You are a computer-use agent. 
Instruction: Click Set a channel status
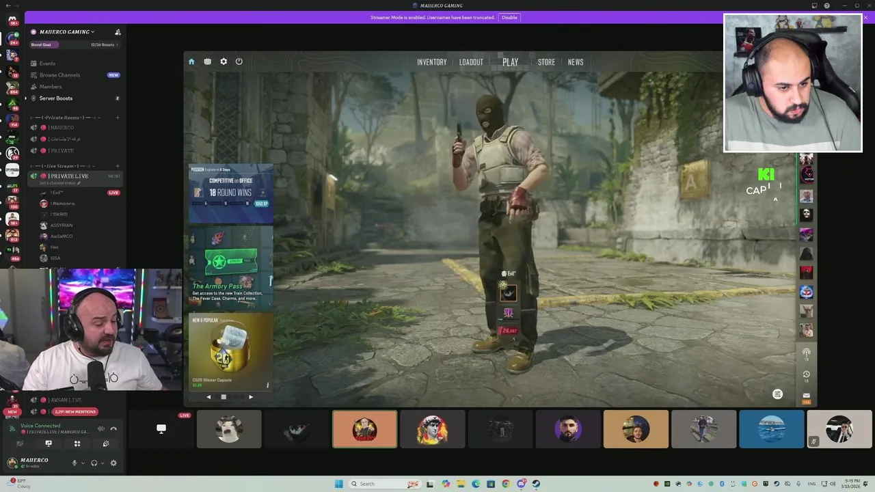60,183
